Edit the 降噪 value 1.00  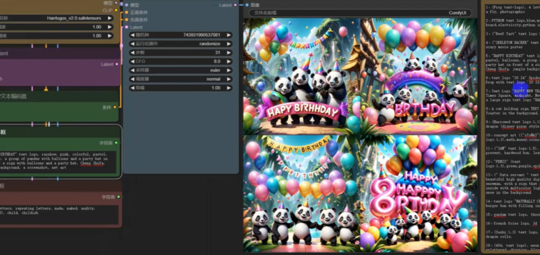tap(215, 88)
